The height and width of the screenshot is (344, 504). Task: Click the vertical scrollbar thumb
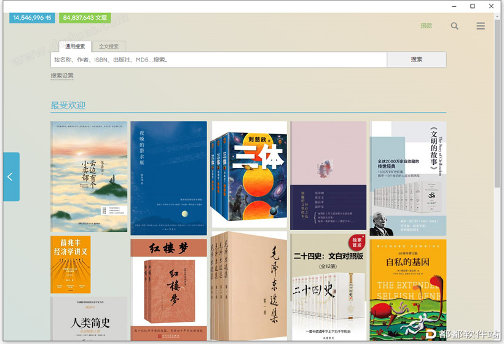pos(497,103)
